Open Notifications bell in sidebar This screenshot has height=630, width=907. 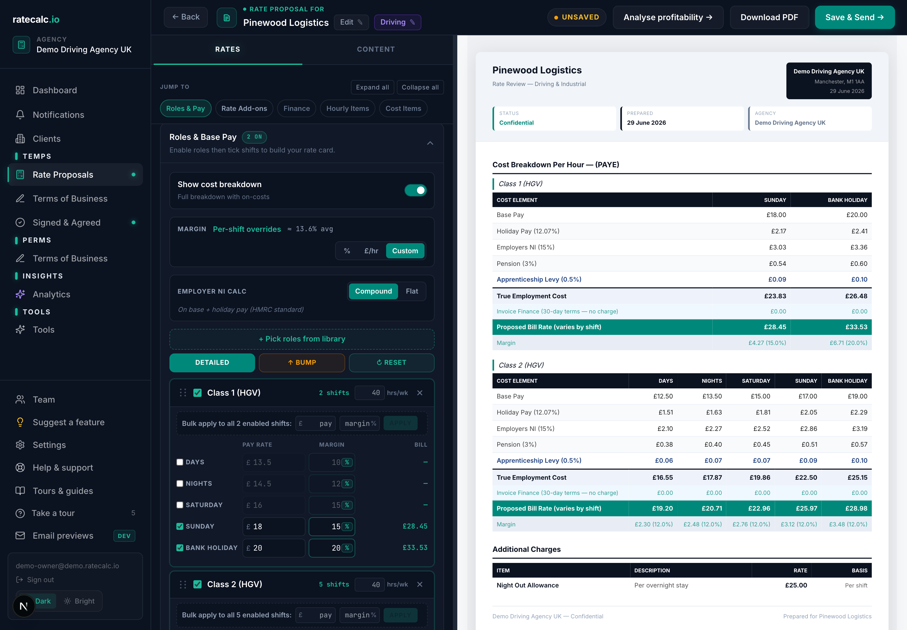pyautogui.click(x=20, y=115)
